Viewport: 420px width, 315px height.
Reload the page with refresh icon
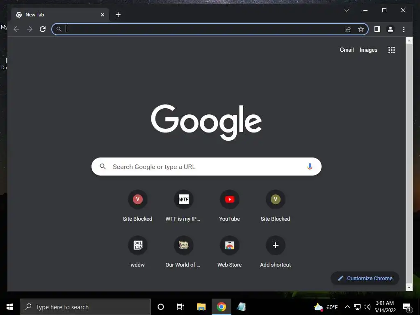[x=43, y=29]
